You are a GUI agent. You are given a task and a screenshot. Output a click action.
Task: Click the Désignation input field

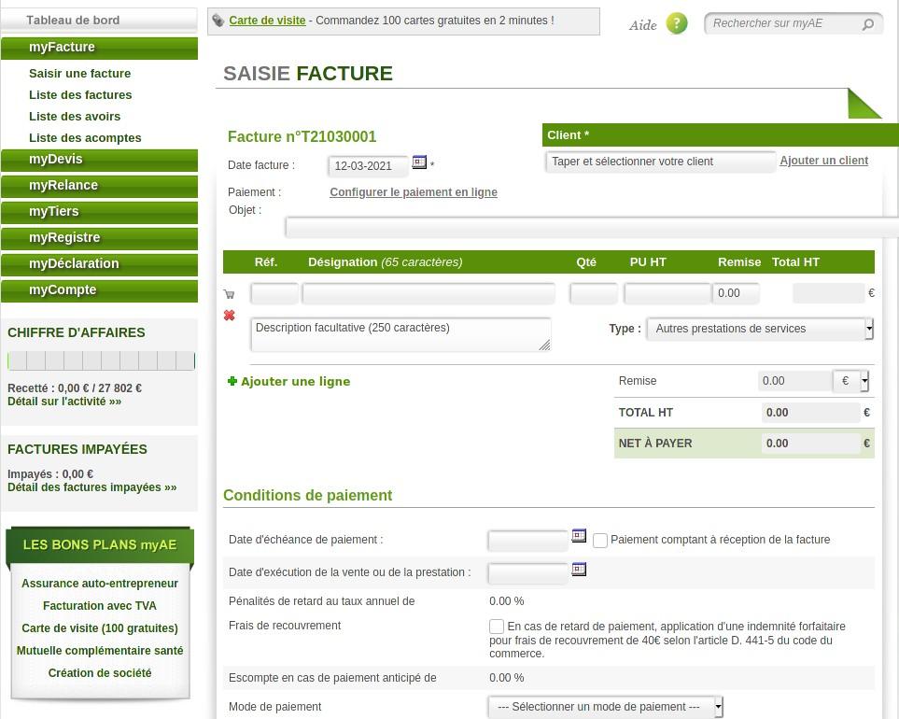pyautogui.click(x=428, y=293)
